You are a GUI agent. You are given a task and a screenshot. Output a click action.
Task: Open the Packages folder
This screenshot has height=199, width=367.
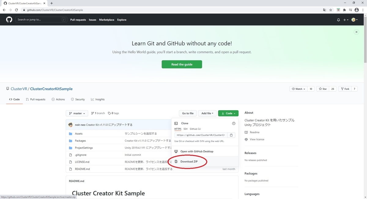click(x=80, y=141)
